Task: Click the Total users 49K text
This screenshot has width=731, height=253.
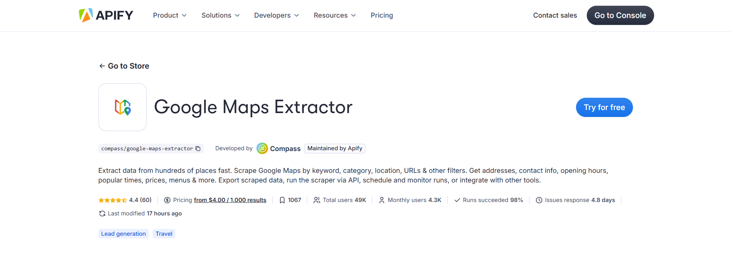Action: (345, 200)
